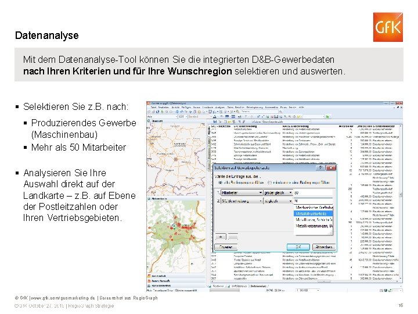The height and width of the screenshot is (314, 418).
Task: Click the value field containing 50
Action: [313, 192]
